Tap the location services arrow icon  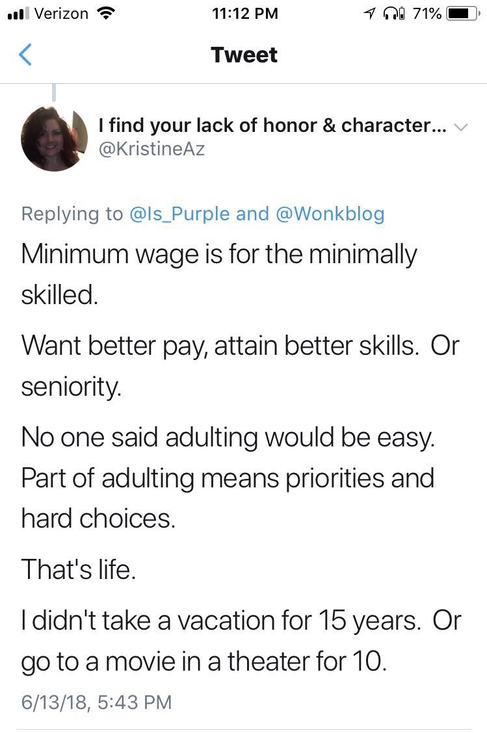click(x=370, y=13)
